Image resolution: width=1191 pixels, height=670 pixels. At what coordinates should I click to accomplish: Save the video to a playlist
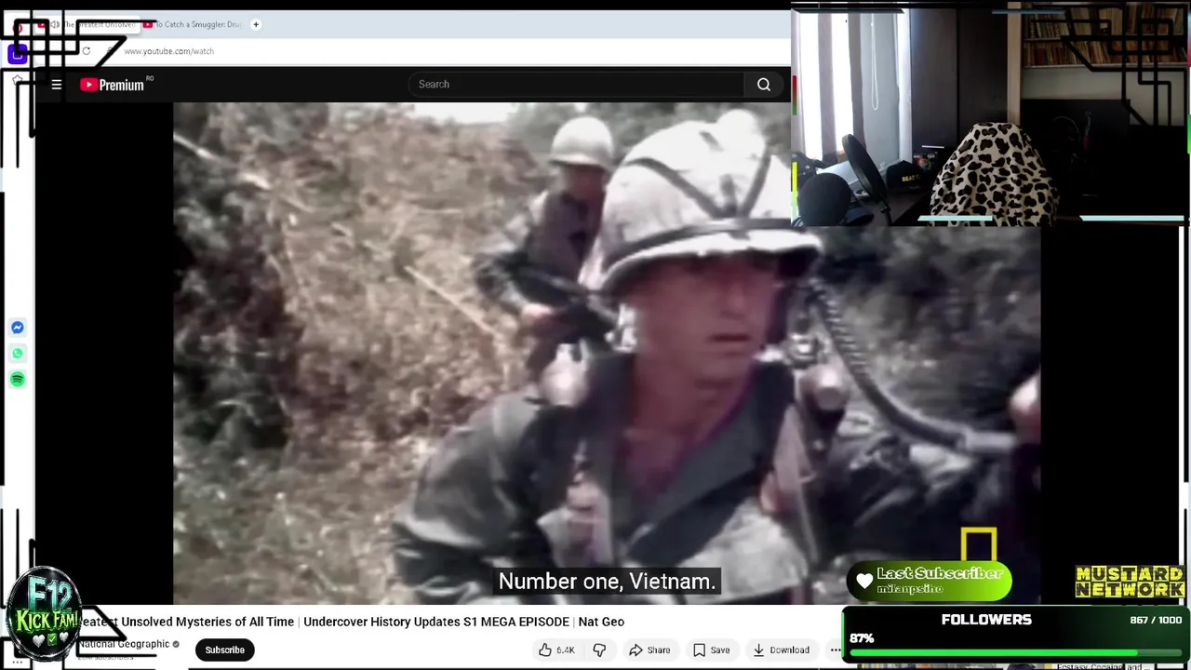711,650
